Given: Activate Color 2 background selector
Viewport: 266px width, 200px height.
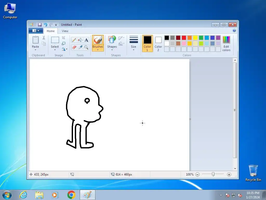Looking at the screenshot, I should [158, 43].
